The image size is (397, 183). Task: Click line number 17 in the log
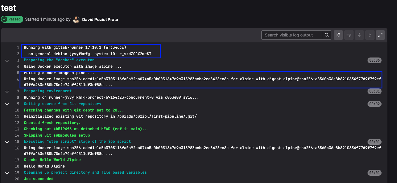pyautogui.click(x=17, y=160)
